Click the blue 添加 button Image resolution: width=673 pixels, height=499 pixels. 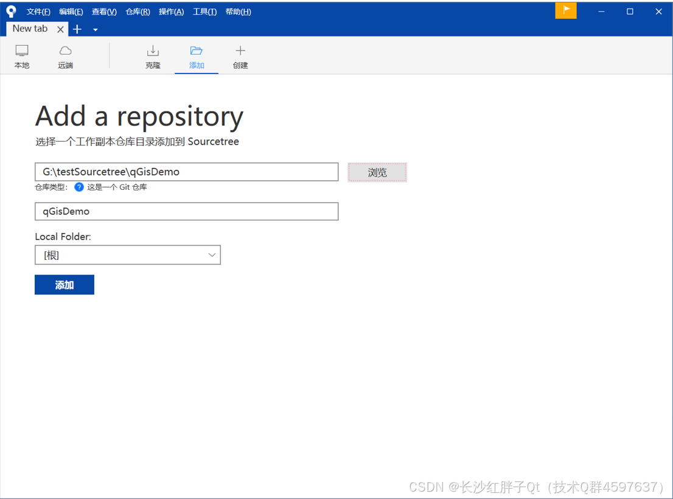pos(65,284)
